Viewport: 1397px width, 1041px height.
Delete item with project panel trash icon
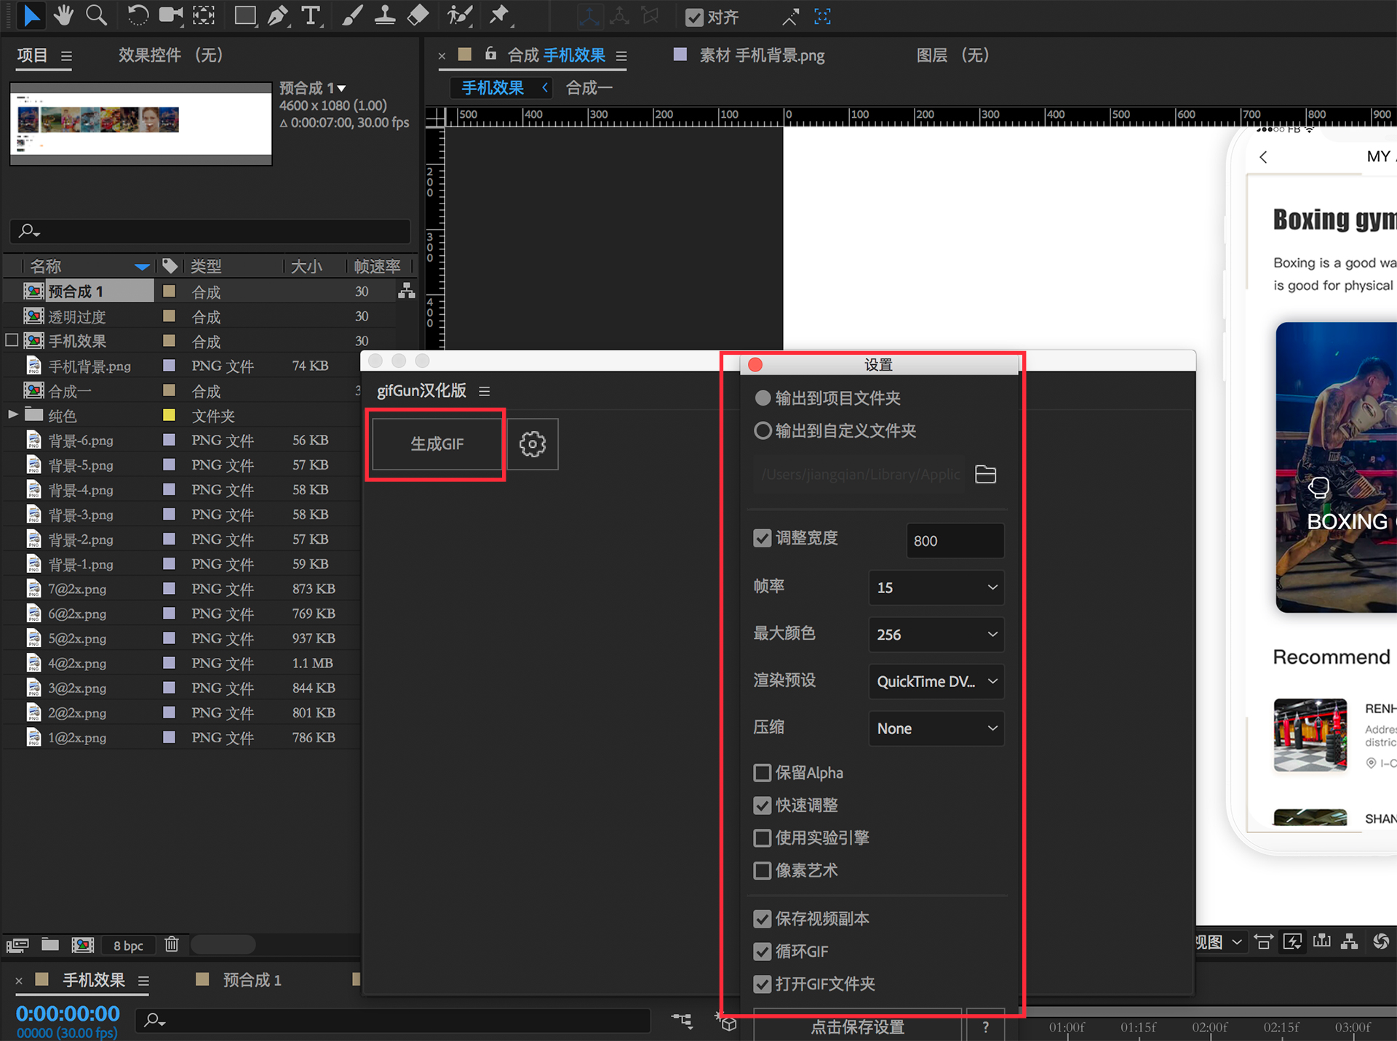pos(172,944)
